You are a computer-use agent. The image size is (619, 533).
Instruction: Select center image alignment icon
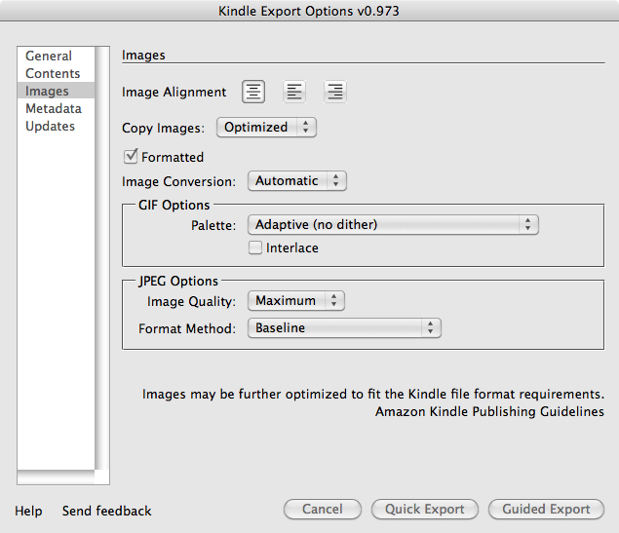coord(253,93)
